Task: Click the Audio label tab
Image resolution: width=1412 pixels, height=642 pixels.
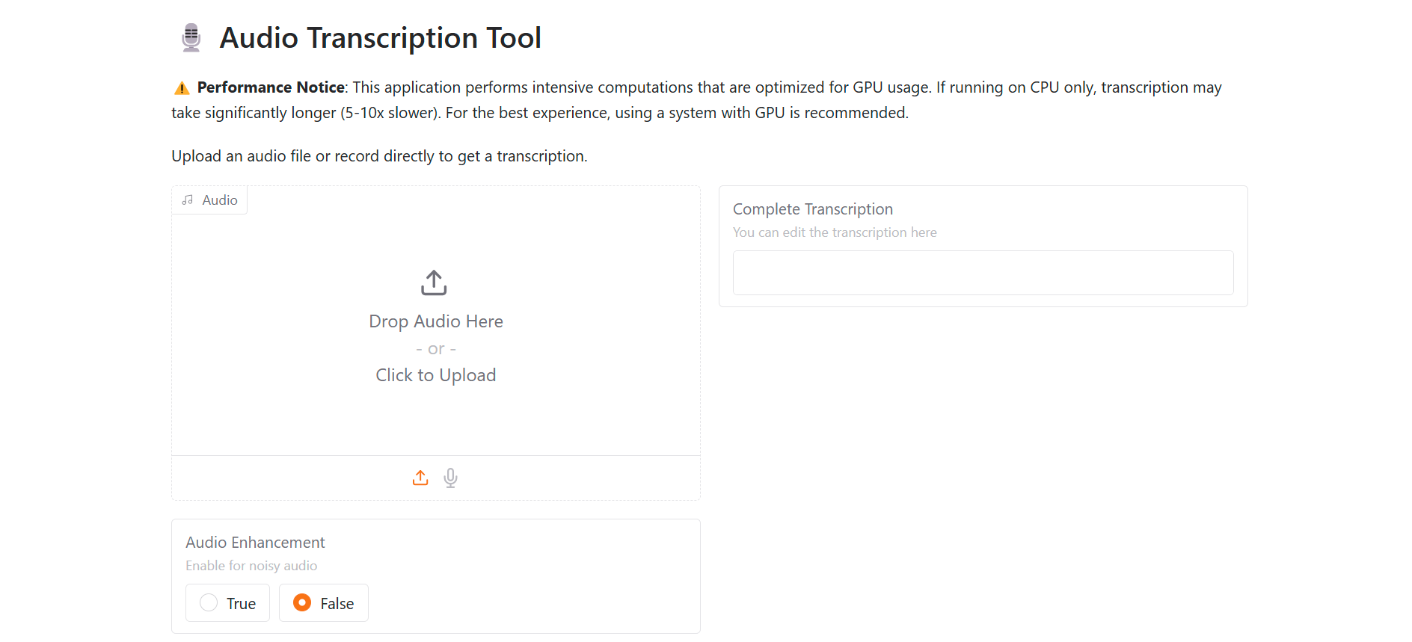Action: 219,200
